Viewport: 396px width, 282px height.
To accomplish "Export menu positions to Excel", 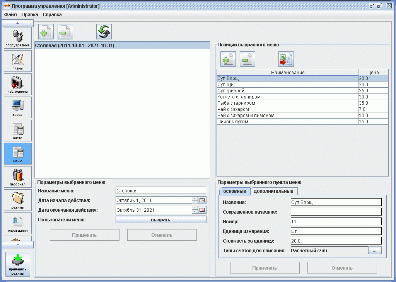I will point(286,59).
